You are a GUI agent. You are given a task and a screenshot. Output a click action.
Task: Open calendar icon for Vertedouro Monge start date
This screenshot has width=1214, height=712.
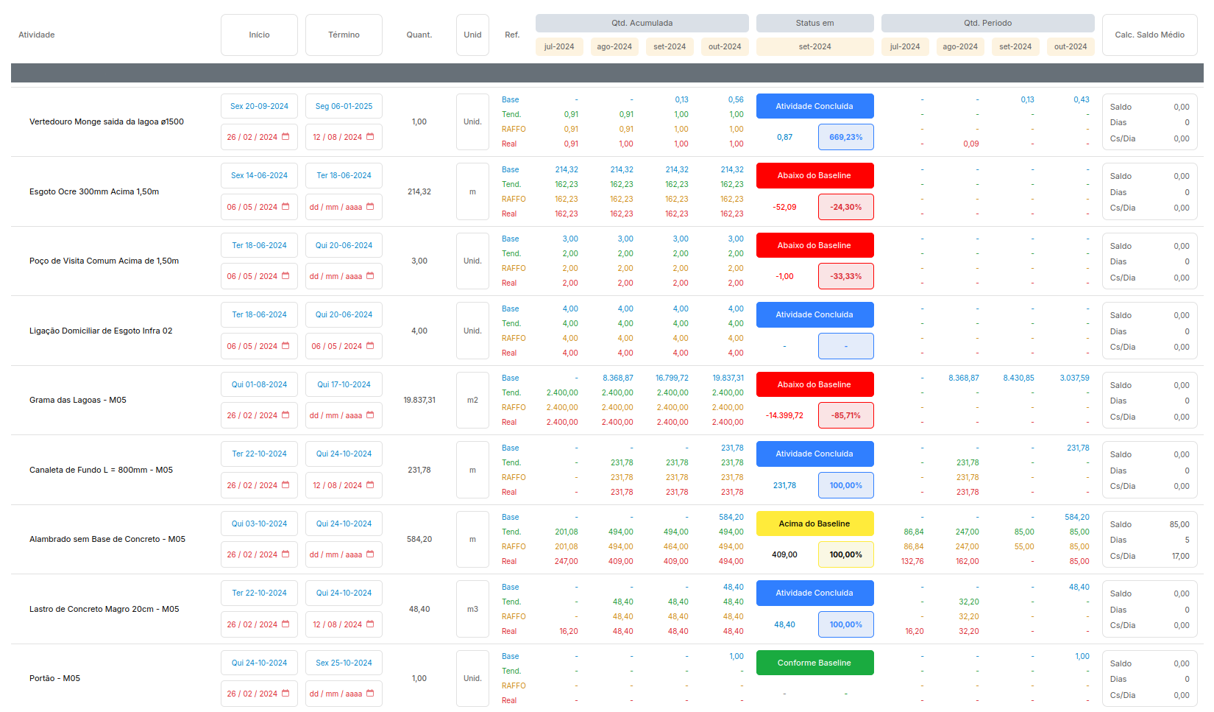tap(285, 137)
